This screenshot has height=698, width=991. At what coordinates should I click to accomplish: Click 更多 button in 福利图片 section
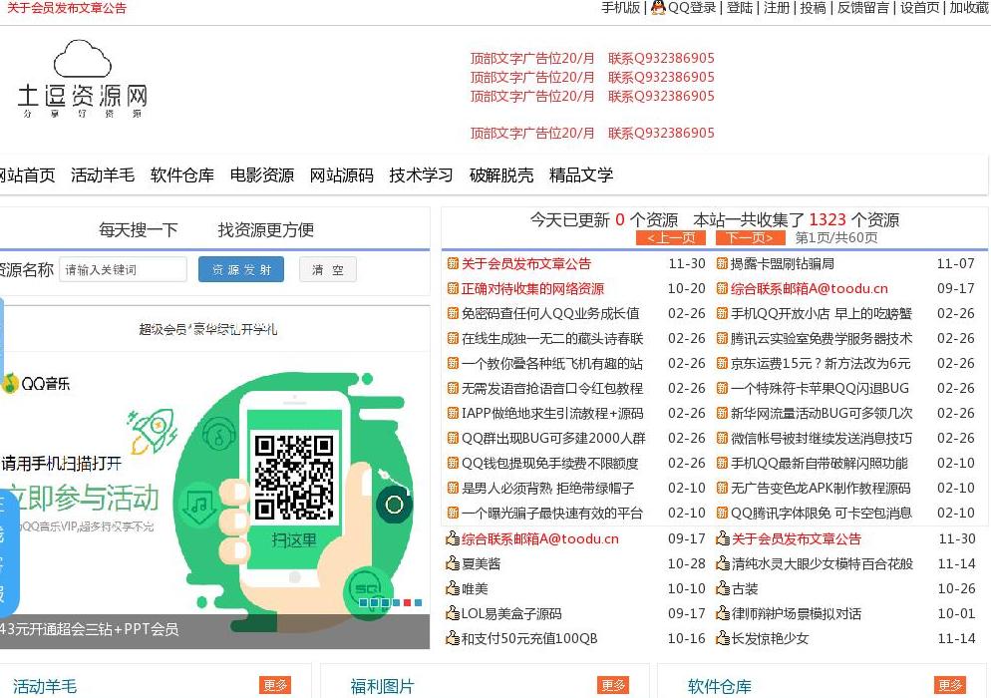point(613,685)
